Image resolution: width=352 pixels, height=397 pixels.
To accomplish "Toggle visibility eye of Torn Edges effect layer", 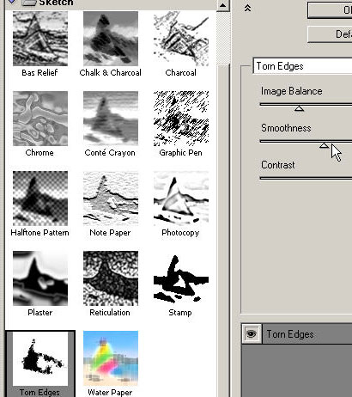I will coord(252,333).
